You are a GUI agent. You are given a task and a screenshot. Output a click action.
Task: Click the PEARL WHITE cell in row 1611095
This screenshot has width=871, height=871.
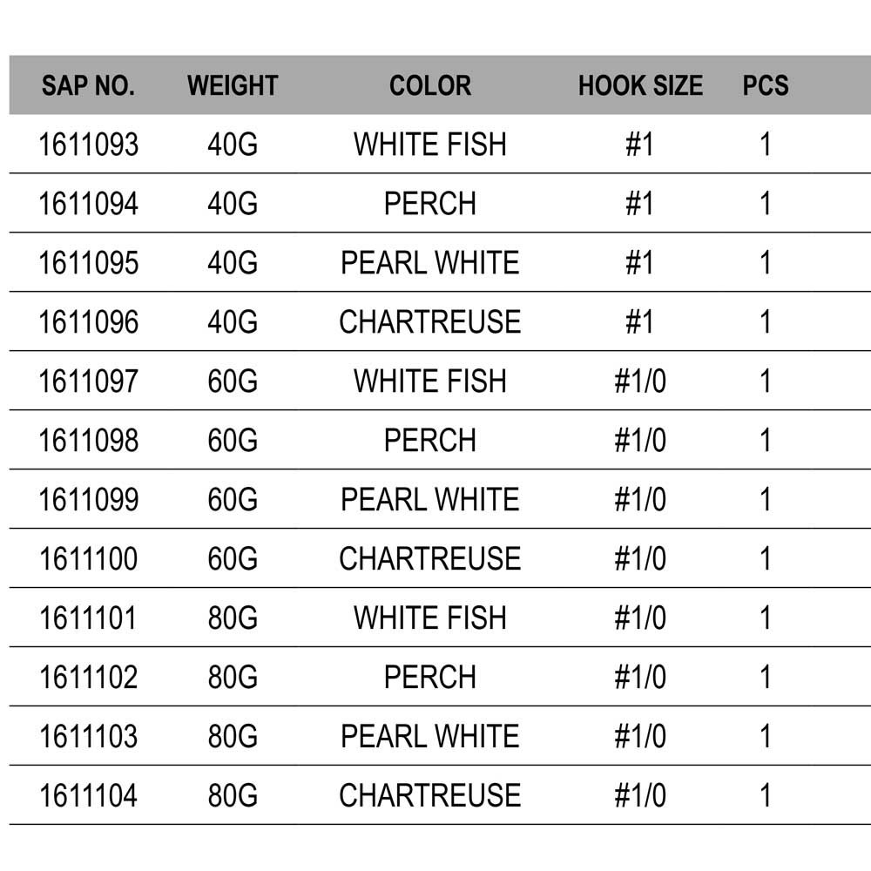(x=430, y=263)
